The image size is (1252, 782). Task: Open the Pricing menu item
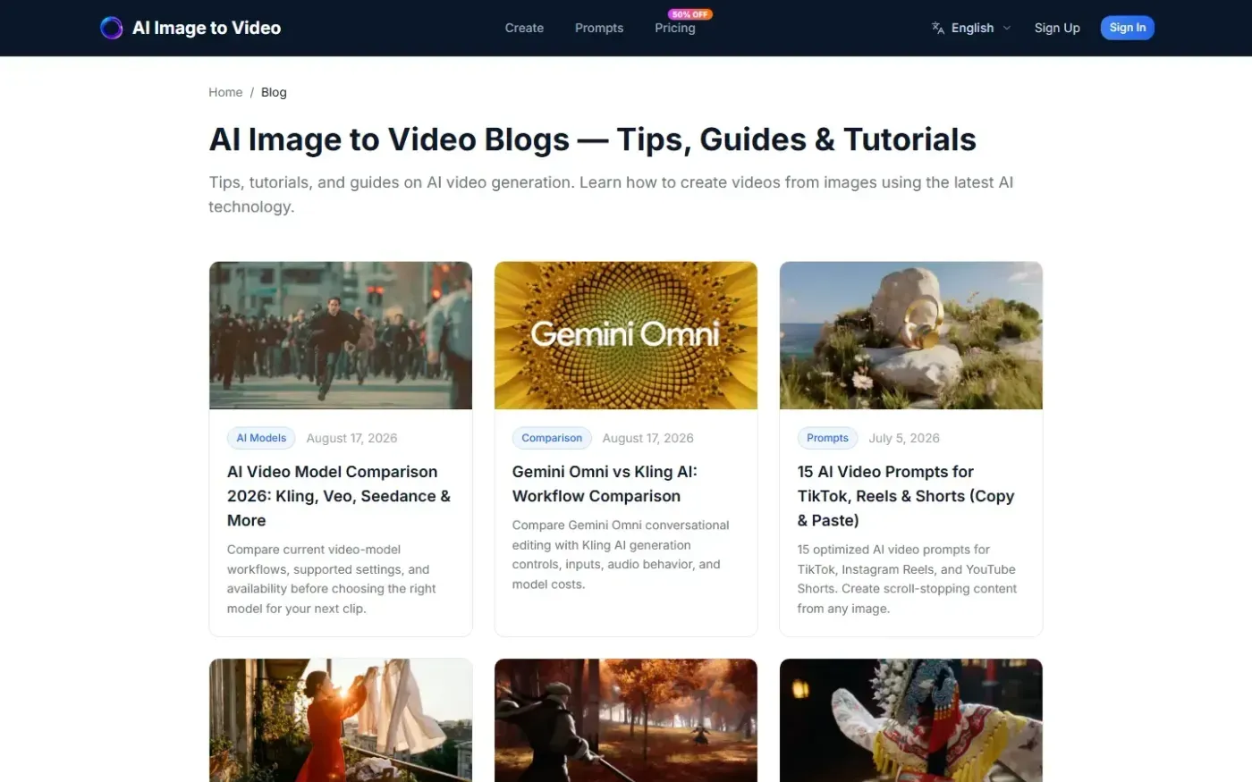[674, 29]
